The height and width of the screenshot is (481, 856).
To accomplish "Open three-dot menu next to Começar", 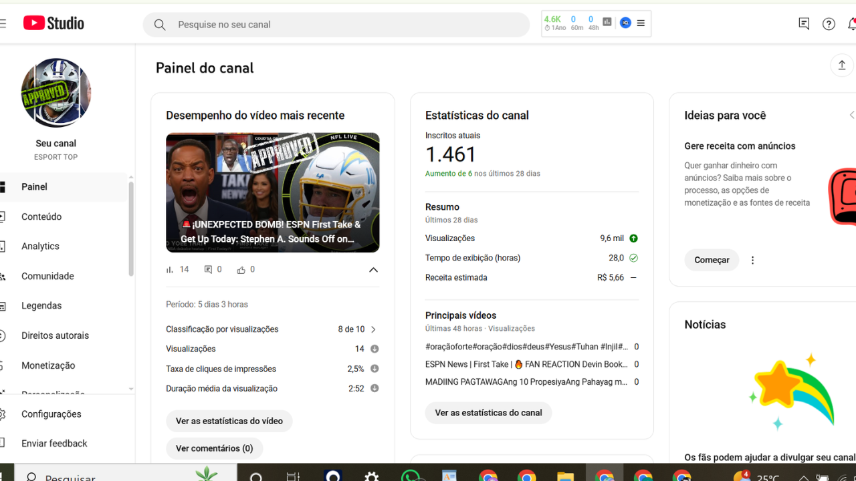I will coord(752,261).
